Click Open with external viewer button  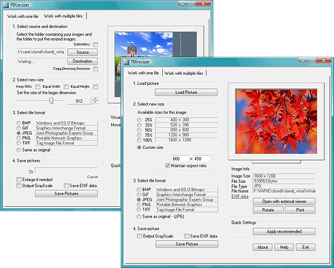pos(284,201)
